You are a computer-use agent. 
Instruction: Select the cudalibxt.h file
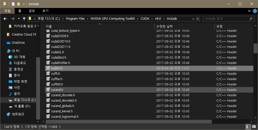point(149,57)
